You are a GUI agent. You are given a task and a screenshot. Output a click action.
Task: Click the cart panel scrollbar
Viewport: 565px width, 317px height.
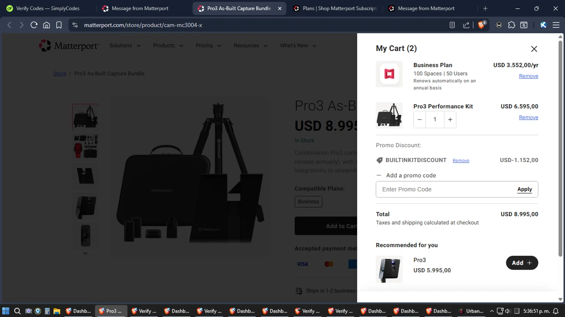point(560,149)
